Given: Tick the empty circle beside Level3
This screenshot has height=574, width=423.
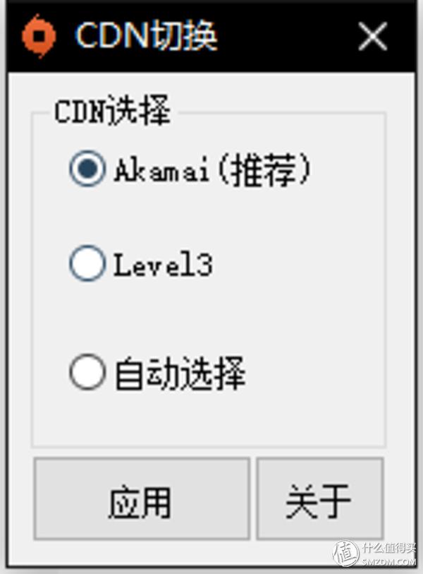Looking at the screenshot, I should pos(87,263).
